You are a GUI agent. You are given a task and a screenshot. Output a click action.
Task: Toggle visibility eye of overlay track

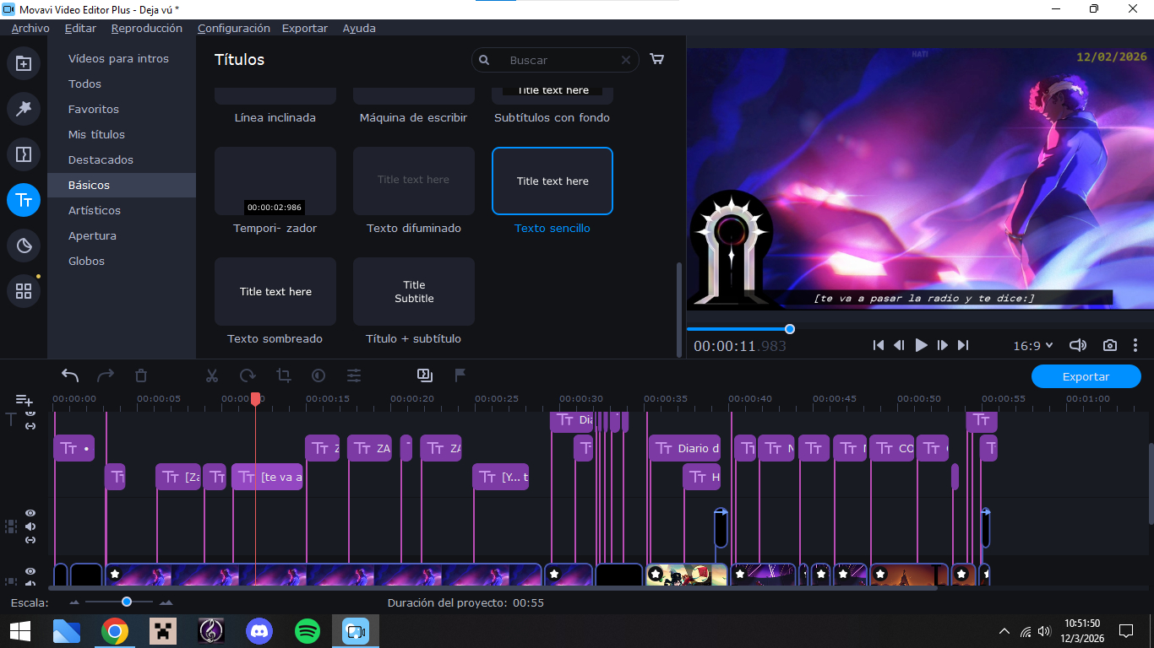coord(30,513)
